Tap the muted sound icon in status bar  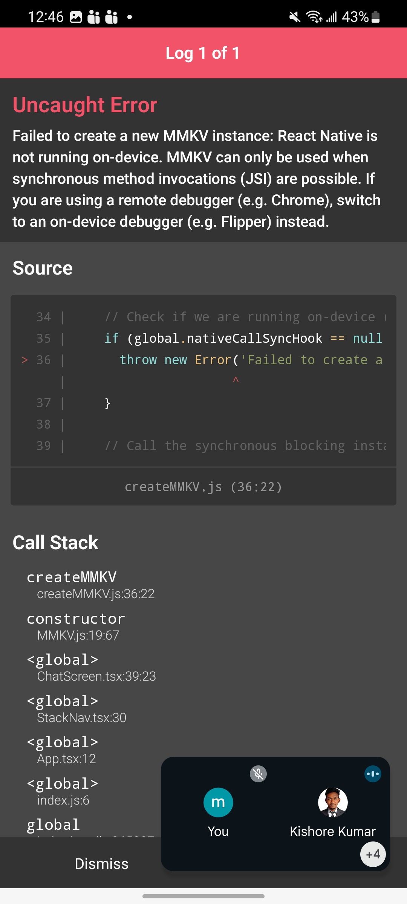(295, 17)
